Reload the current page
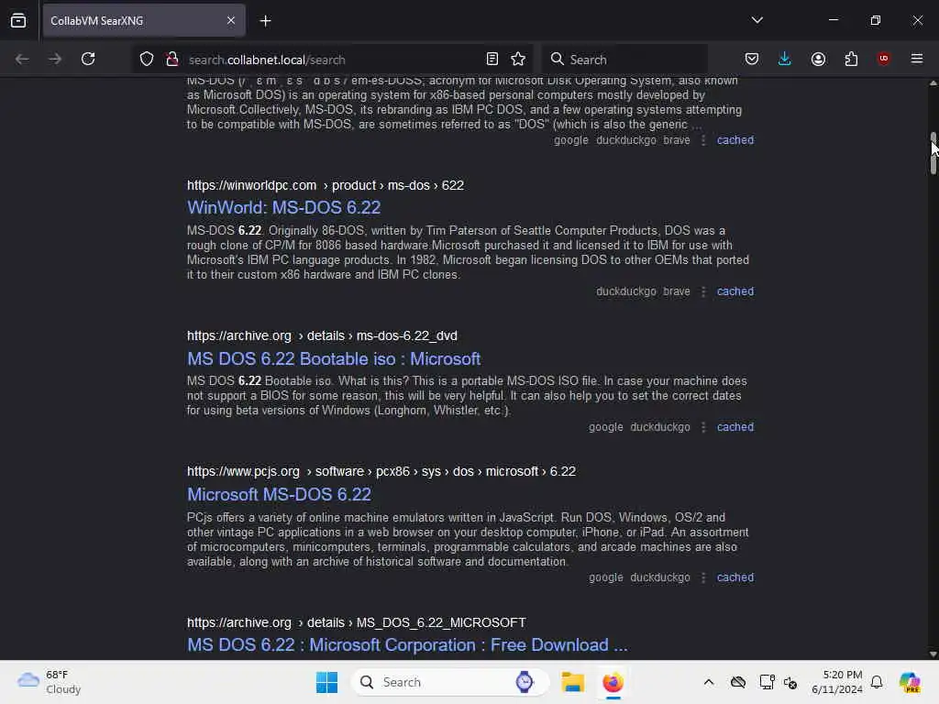The height and width of the screenshot is (704, 939). [x=88, y=60]
